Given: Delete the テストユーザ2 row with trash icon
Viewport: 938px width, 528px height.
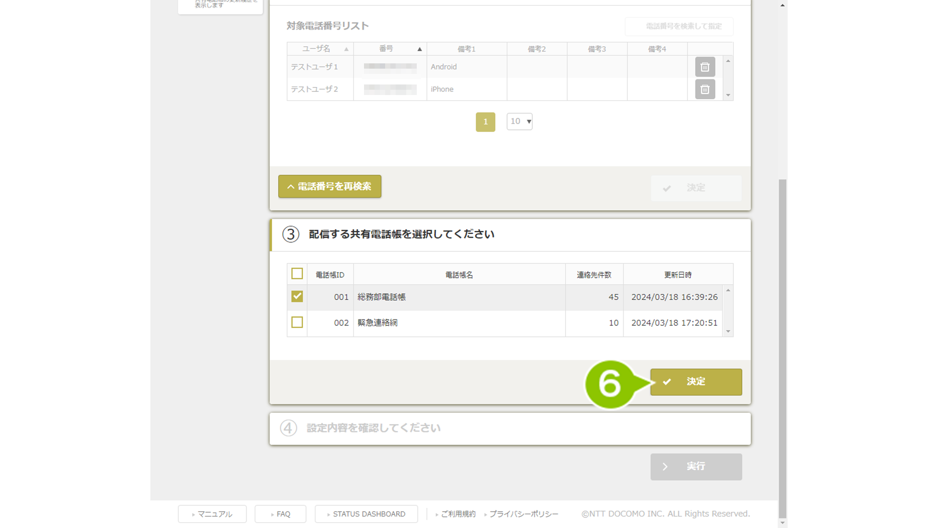Looking at the screenshot, I should coord(704,90).
